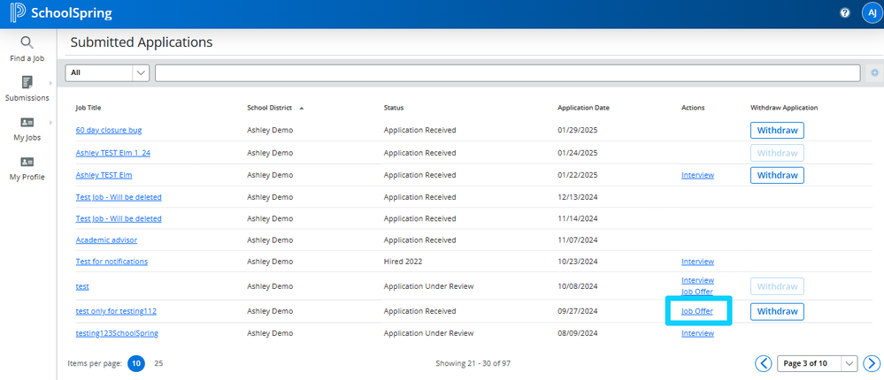884x380 pixels.
Task: Select 25 items per page
Action: [x=158, y=363]
